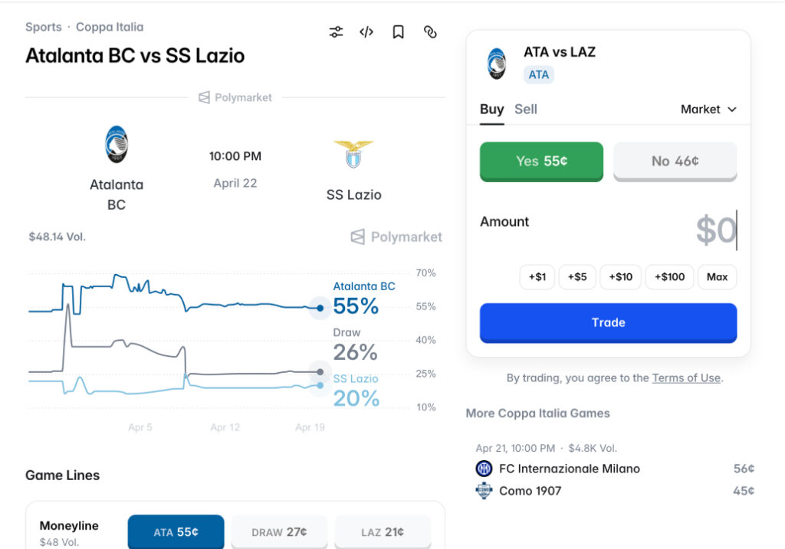Click the embed code icon
Viewport: 785px width, 549px height.
[x=366, y=32]
